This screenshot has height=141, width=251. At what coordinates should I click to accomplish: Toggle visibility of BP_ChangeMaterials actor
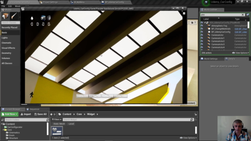click(x=202, y=29)
